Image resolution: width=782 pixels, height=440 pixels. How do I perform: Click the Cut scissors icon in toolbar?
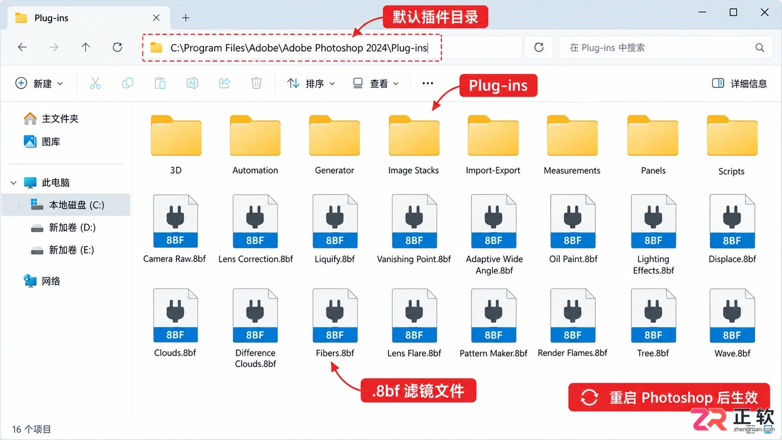[x=95, y=83]
